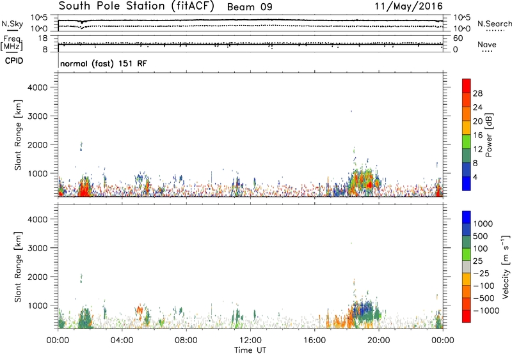This screenshot has height=354, width=512.
Task: Click the "60" tick on the Nave axis
Action: 458,38
